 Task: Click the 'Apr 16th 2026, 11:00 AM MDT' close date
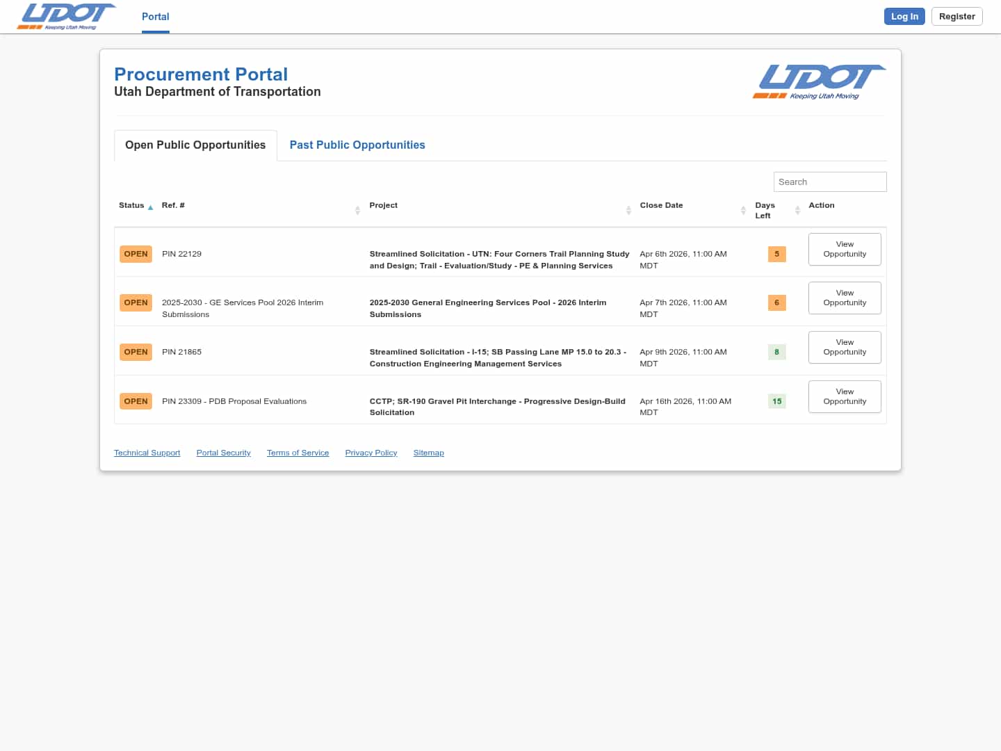pos(685,407)
